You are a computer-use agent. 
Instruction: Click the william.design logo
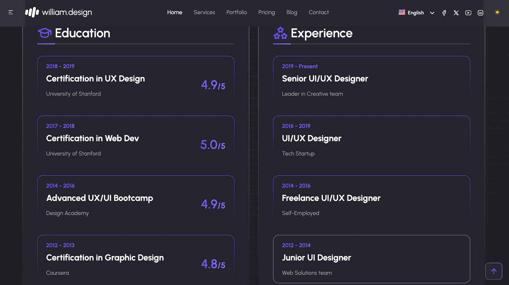click(x=59, y=12)
